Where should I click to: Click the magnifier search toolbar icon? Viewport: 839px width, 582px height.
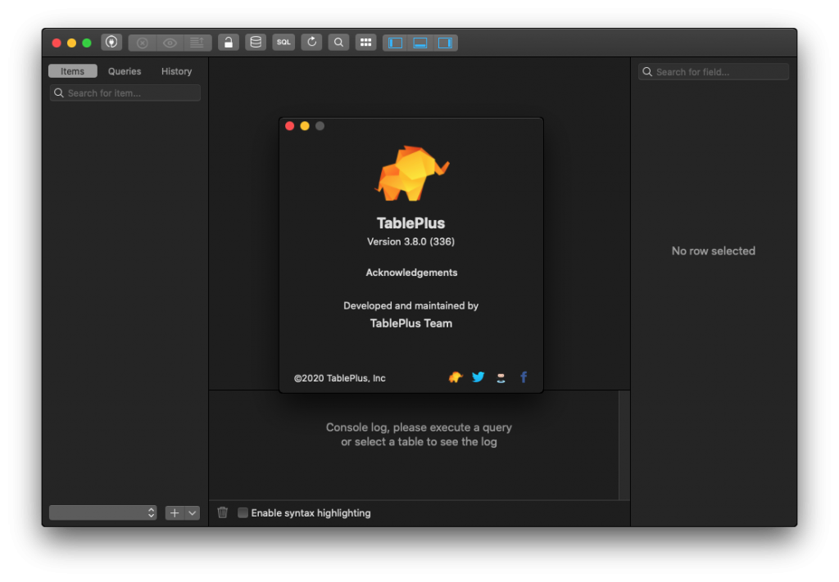tap(338, 43)
